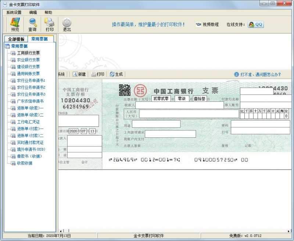Click the horizontal scrollbar below the check
294x241 pixels.
click(x=173, y=230)
